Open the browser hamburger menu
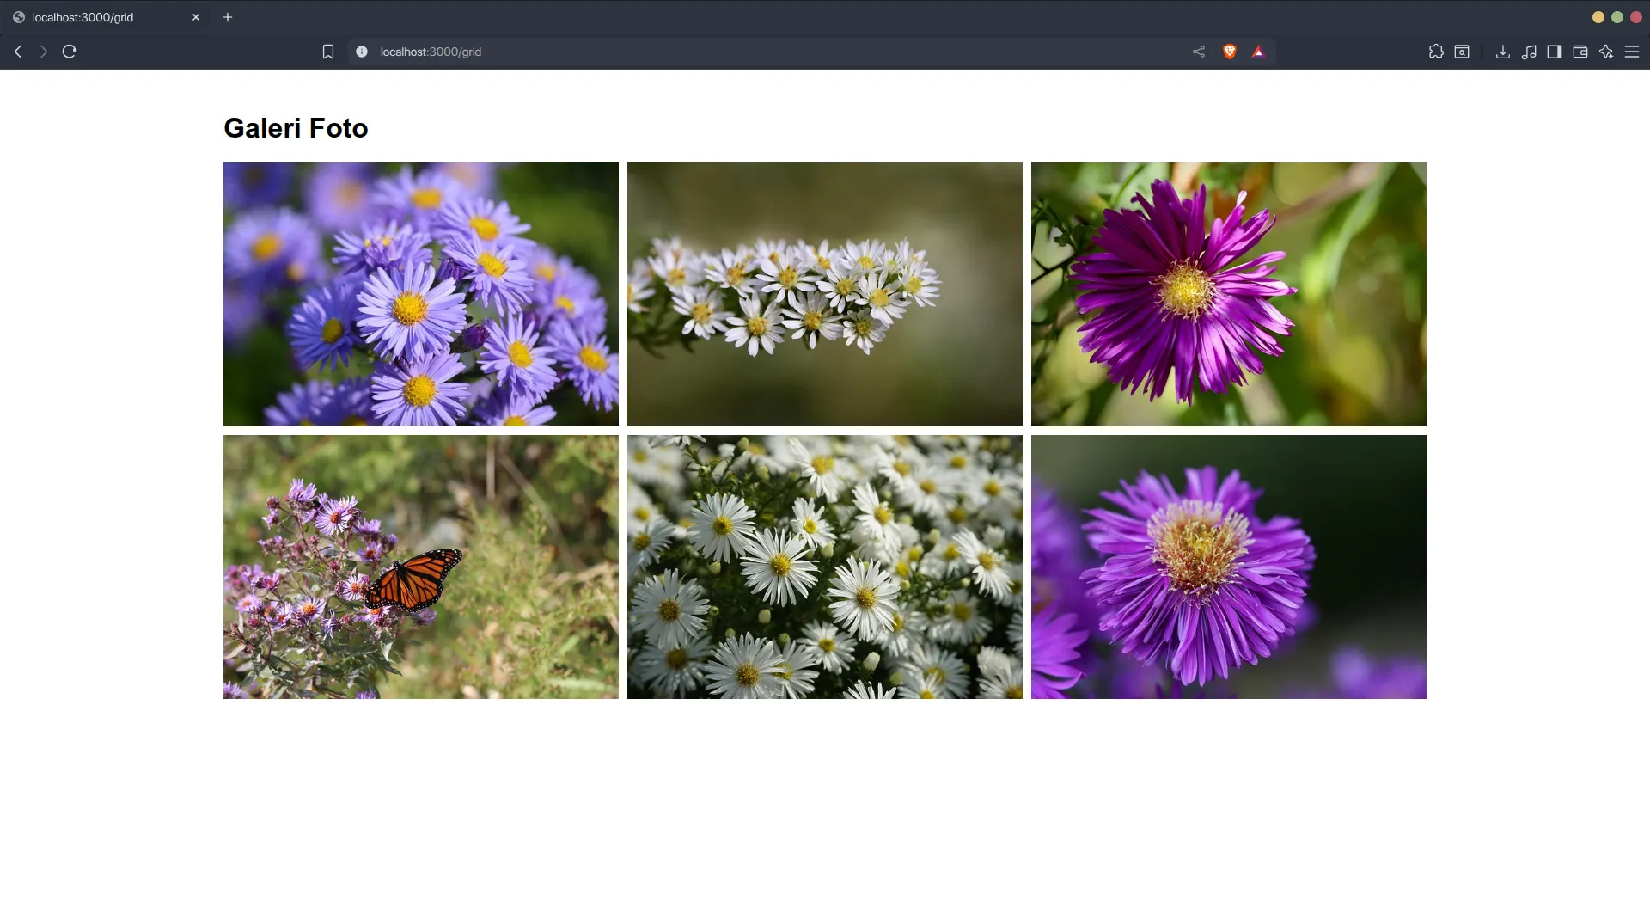1650x901 pixels. (x=1632, y=52)
